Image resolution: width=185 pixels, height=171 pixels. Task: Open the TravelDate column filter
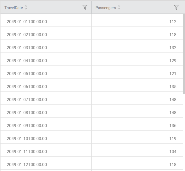[x=85, y=7]
